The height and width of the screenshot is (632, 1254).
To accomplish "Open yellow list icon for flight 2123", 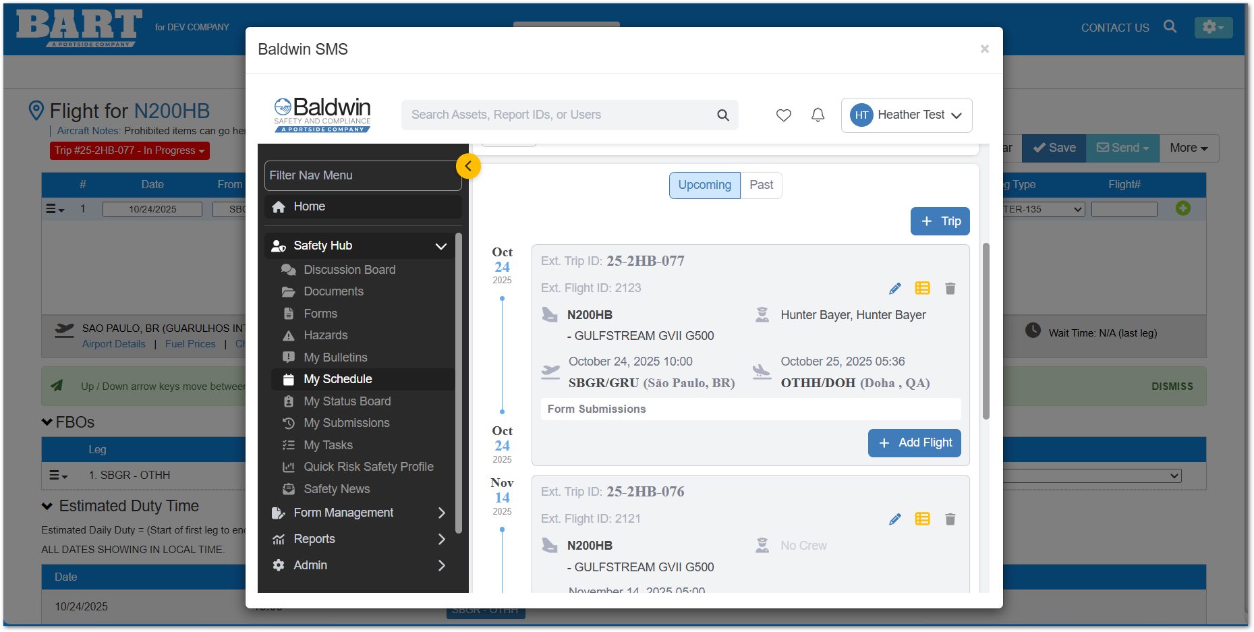I will (x=922, y=289).
